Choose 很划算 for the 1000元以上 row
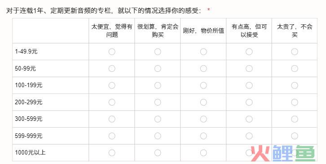The height and width of the screenshot is (164, 326). [158, 153]
